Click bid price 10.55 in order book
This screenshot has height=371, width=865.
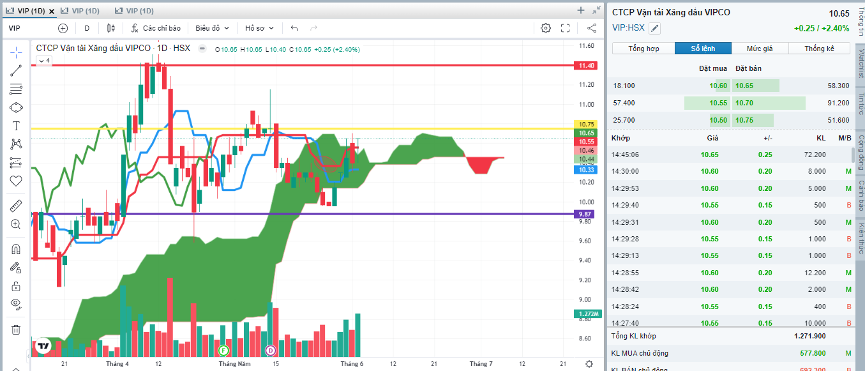point(719,103)
